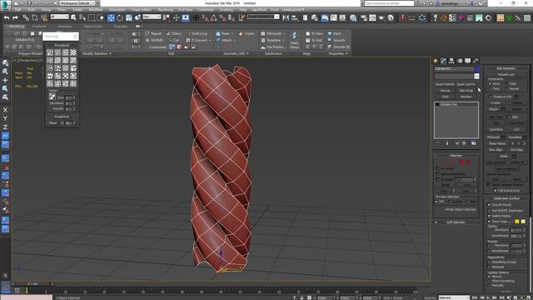
Task: Click the Repeat button in ribbon Edit group
Action: click(x=153, y=33)
